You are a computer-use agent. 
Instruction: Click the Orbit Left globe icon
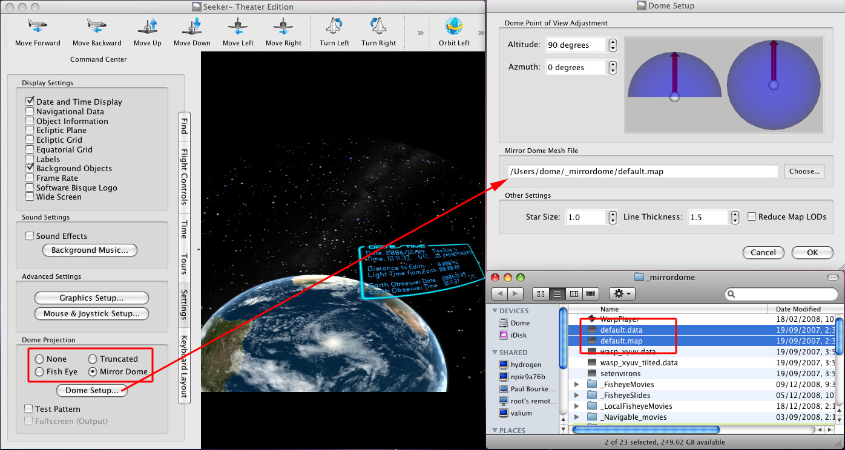pyautogui.click(x=454, y=27)
